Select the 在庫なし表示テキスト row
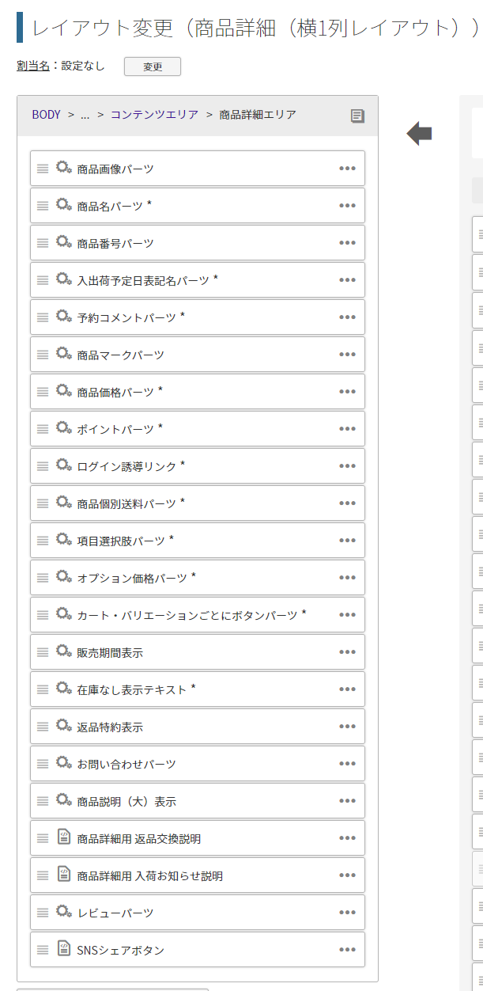Image resolution: width=483 pixels, height=991 pixels. coord(198,689)
